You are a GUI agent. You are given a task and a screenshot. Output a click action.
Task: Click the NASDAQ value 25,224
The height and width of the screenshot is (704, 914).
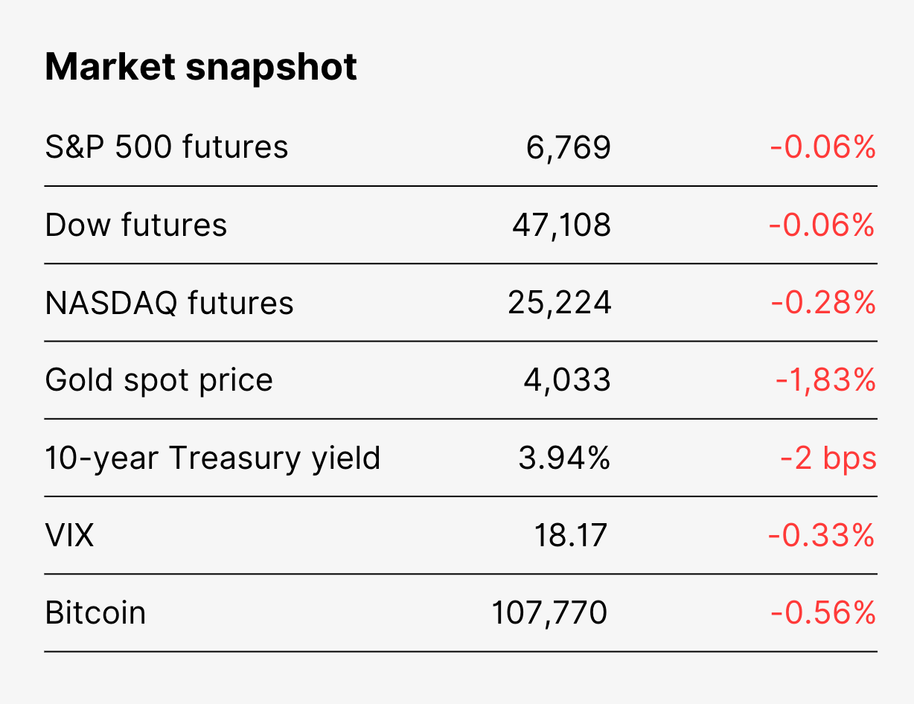coord(560,303)
